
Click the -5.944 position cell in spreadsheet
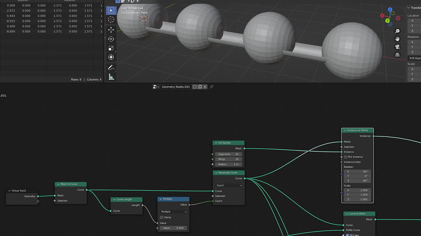pos(11,16)
